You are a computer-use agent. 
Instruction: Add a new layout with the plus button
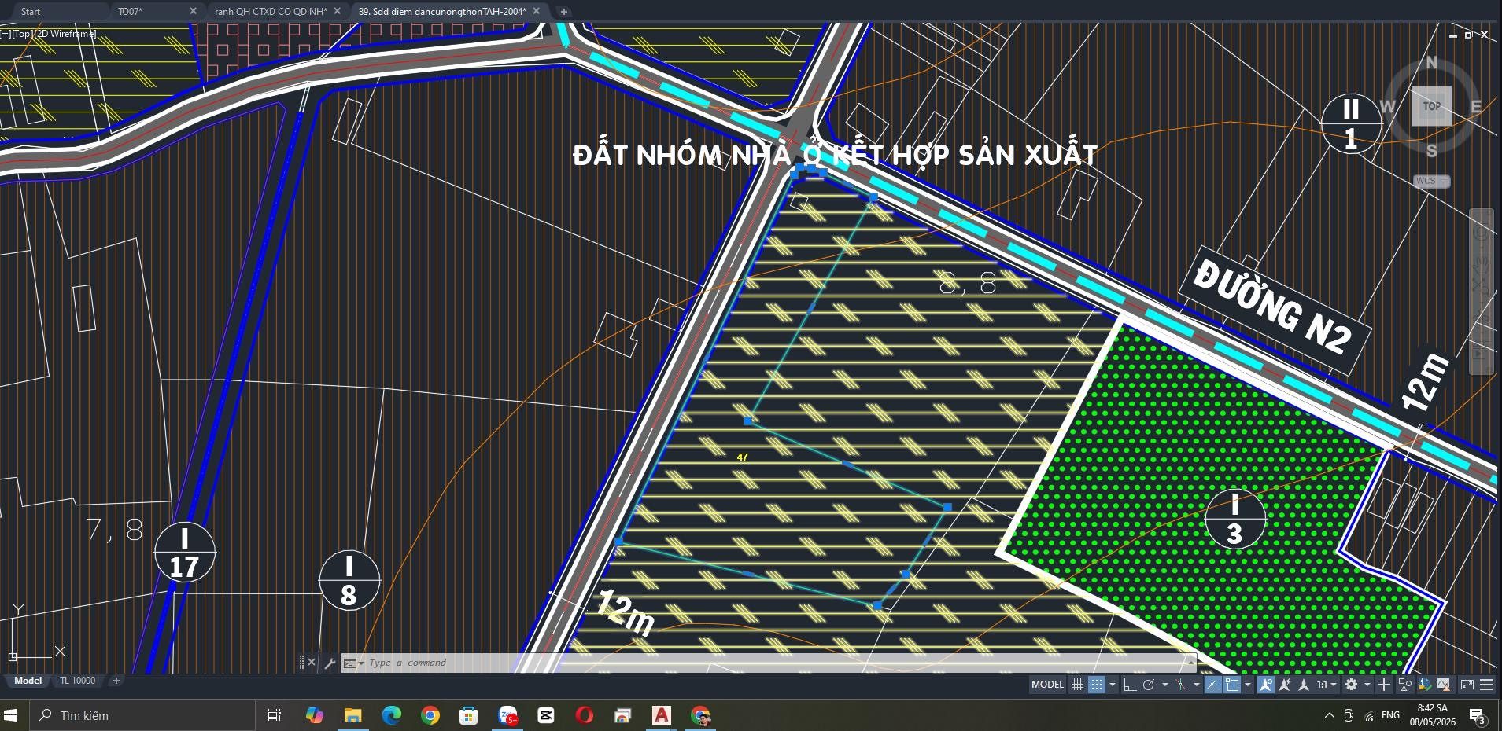tap(116, 681)
